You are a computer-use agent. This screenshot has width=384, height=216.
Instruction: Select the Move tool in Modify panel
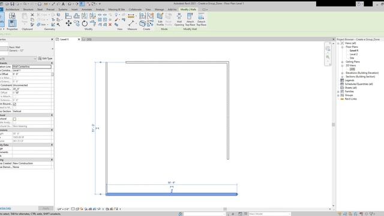68,23
